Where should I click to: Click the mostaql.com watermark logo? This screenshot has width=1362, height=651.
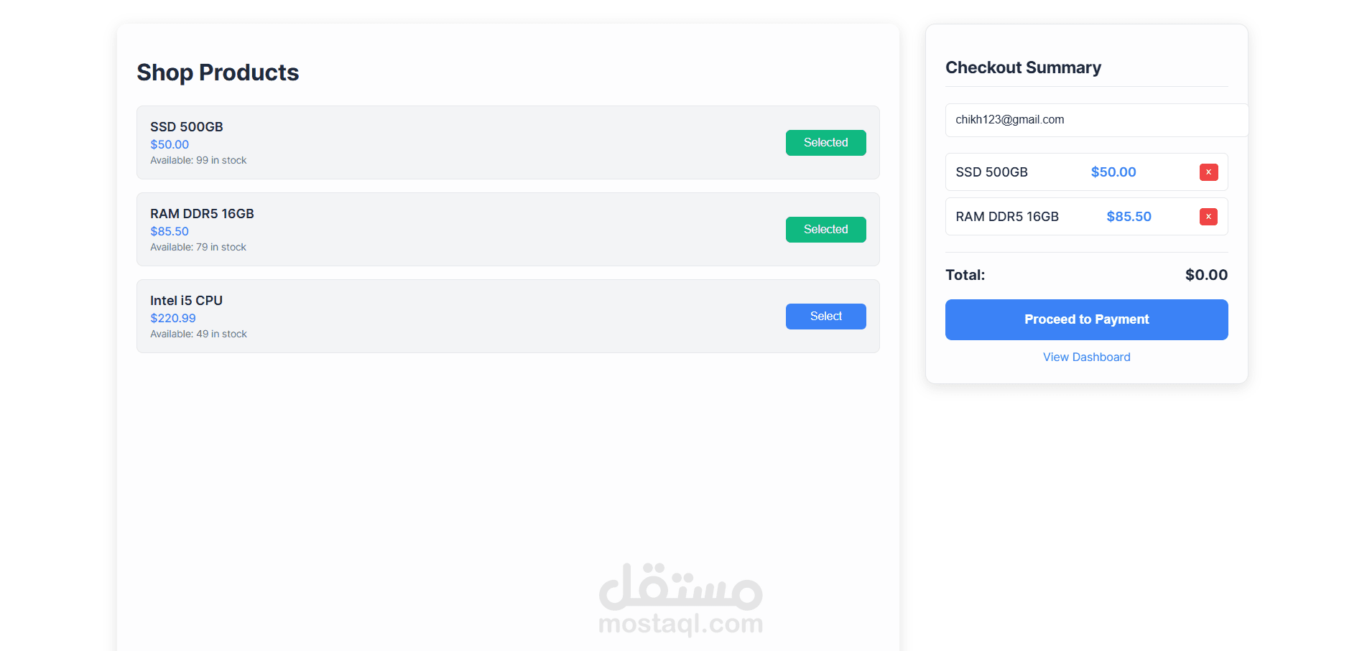680,600
